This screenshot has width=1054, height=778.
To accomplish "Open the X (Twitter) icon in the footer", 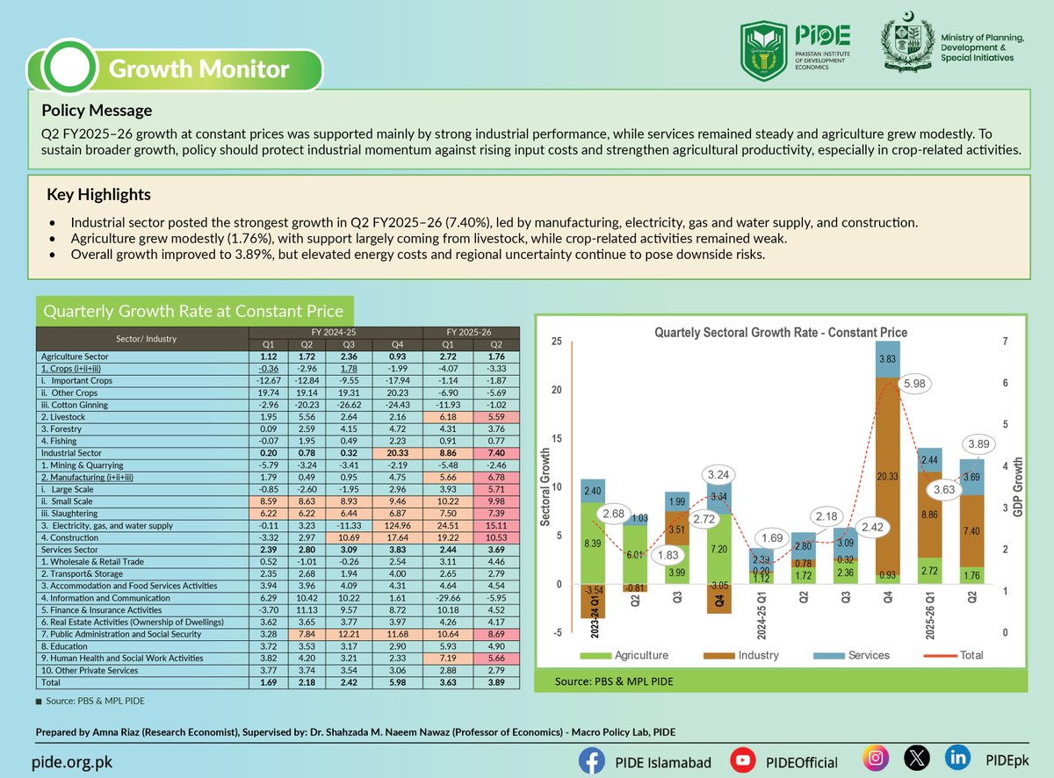I will tap(915, 758).
